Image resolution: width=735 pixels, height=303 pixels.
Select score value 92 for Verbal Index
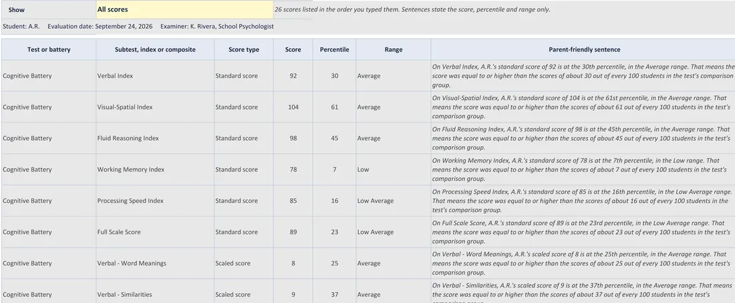293,76
